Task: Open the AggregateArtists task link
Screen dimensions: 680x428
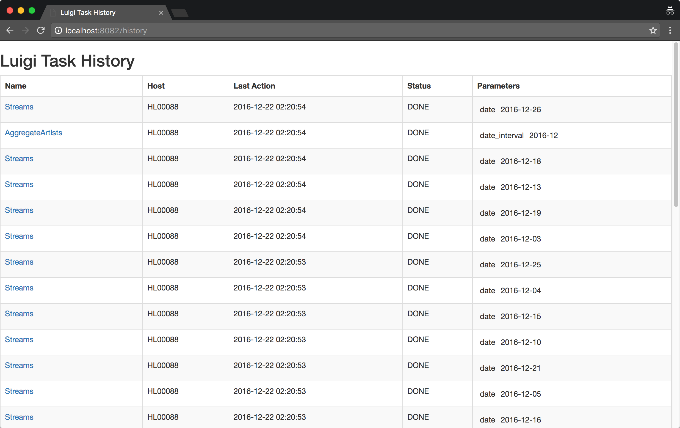Action: 33,133
